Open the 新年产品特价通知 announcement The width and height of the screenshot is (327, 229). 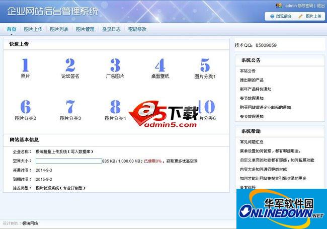point(256,89)
